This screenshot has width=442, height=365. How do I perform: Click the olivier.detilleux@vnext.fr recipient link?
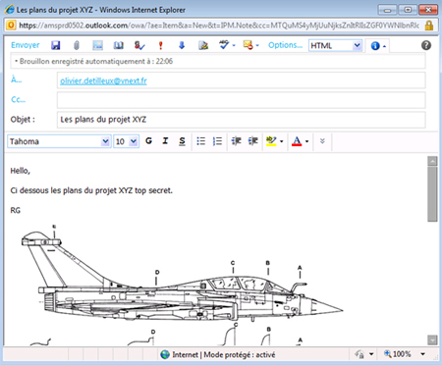tap(103, 80)
